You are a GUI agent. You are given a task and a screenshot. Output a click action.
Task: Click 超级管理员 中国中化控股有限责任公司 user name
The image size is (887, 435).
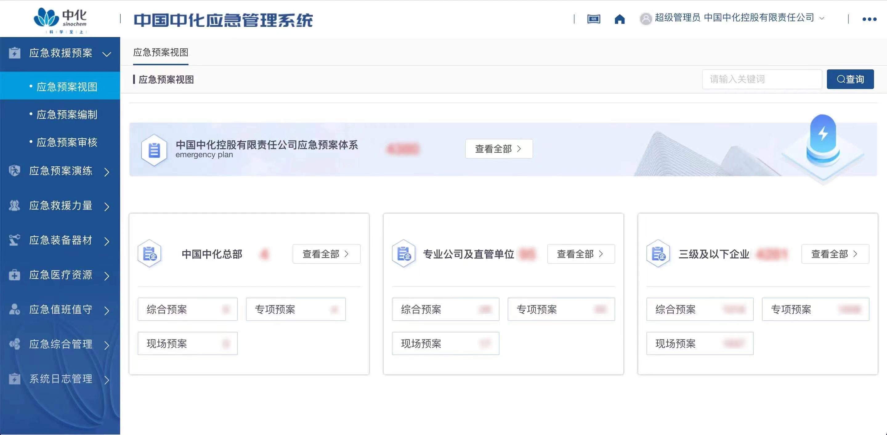[734, 18]
